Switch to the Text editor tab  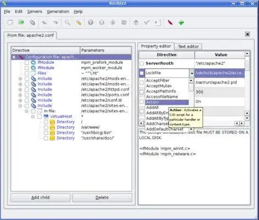[188, 47]
